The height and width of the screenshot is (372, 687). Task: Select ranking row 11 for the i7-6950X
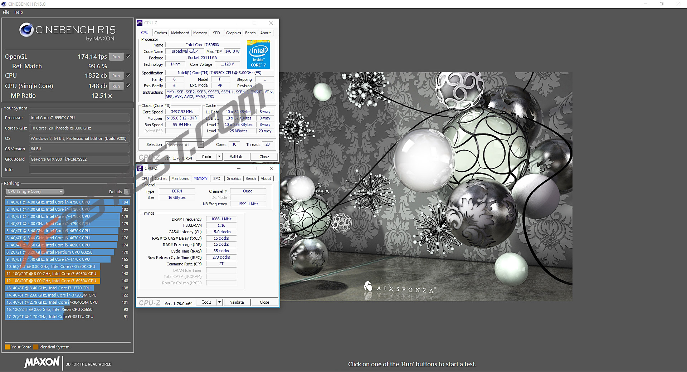pyautogui.click(x=67, y=274)
